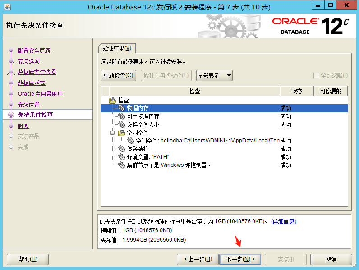Click the folder icon of 空闲空间 node
The width and height of the screenshot is (359, 270).
[122, 133]
